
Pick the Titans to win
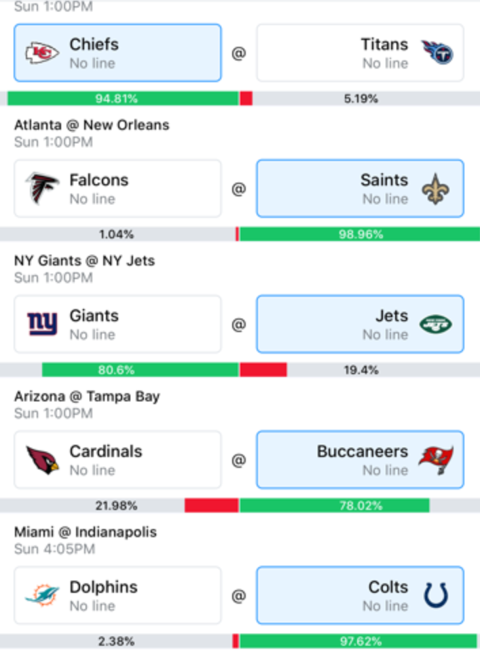tap(361, 53)
